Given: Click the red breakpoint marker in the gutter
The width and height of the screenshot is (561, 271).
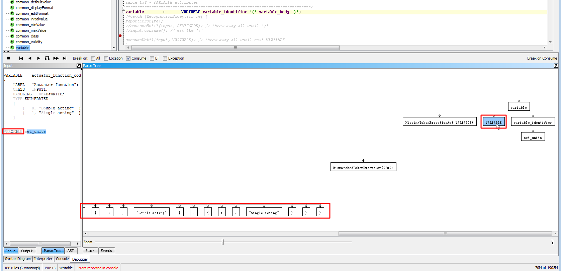Looking at the screenshot, I should [120, 35].
